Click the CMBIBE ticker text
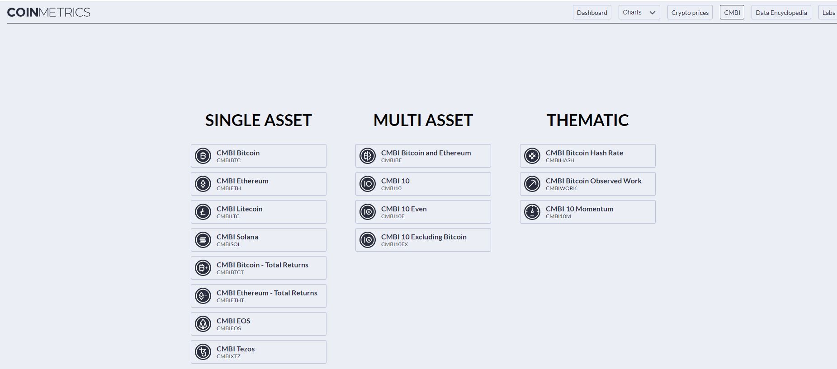This screenshot has height=369, width=837. pyautogui.click(x=391, y=160)
